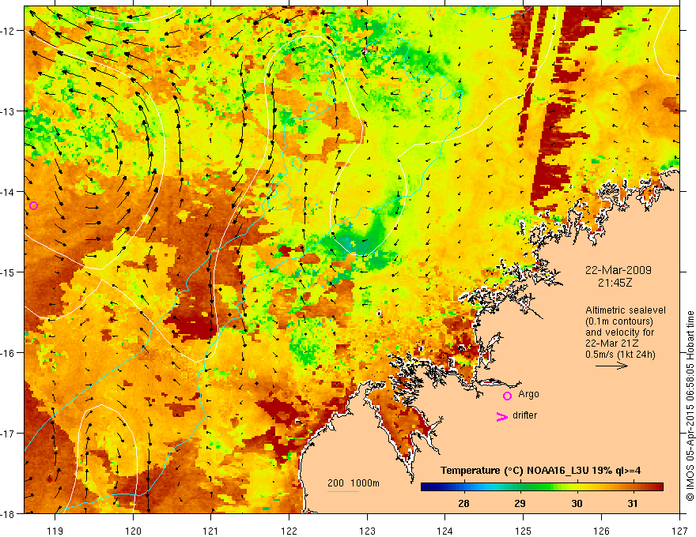This screenshot has width=696, height=537.
Task: Click latitude axis label -14
Action: pos(9,192)
